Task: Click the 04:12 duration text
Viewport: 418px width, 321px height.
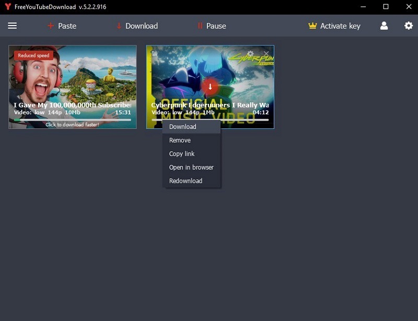Action: [261, 112]
